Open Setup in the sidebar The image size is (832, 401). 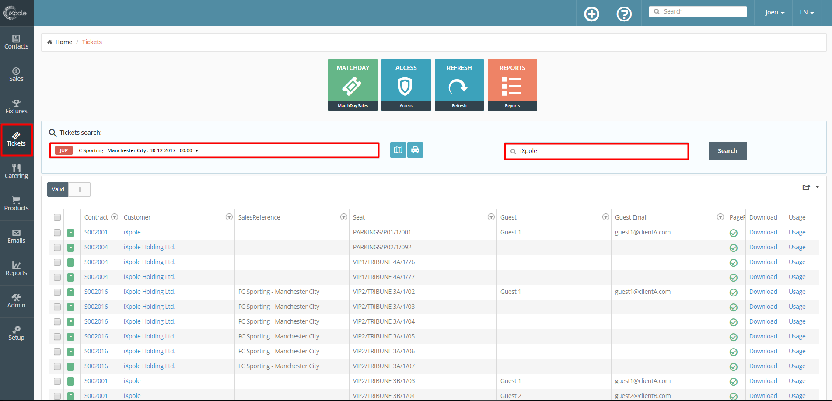click(17, 334)
